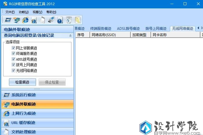
Task: Sort by the 序号 column header
Action: coord(82,35)
